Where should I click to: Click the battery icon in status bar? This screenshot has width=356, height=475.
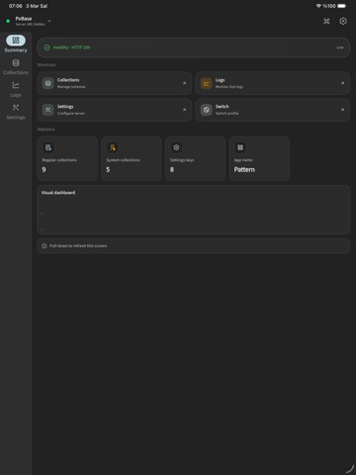[342, 6]
